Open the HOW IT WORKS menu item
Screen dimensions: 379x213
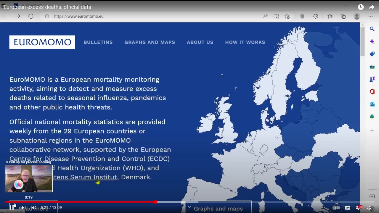(x=245, y=42)
